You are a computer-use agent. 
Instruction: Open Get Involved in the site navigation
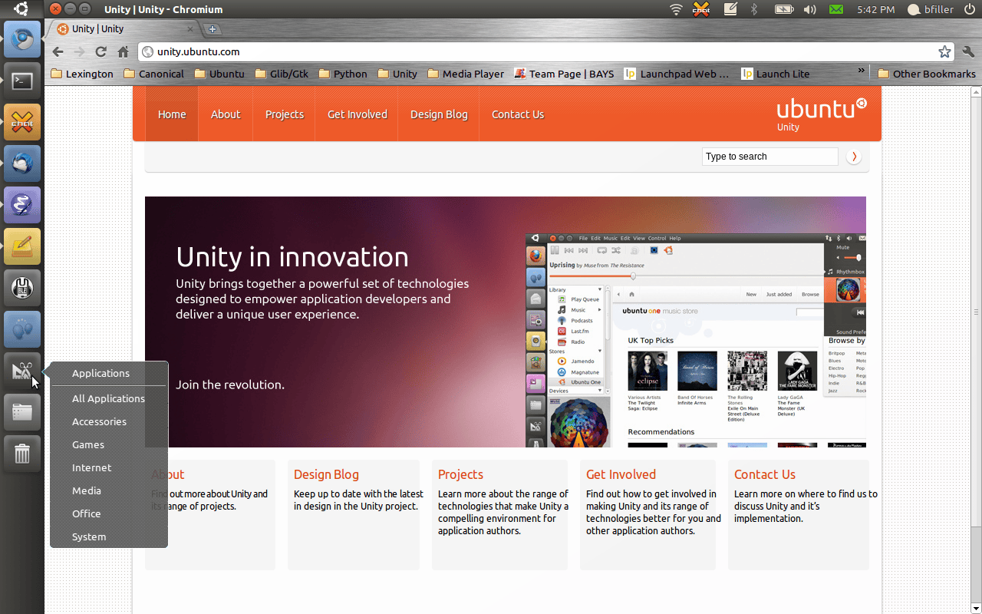coord(358,114)
